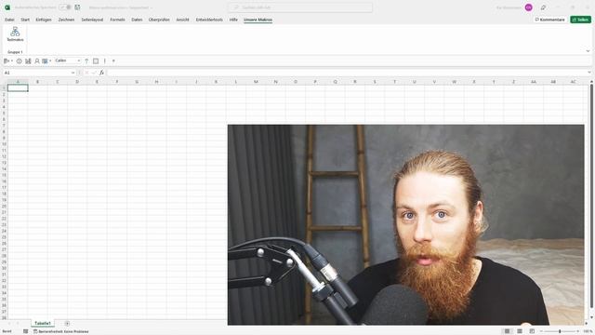Click the Excel app logo
The height and width of the screenshot is (335, 595).
[x=7, y=7]
